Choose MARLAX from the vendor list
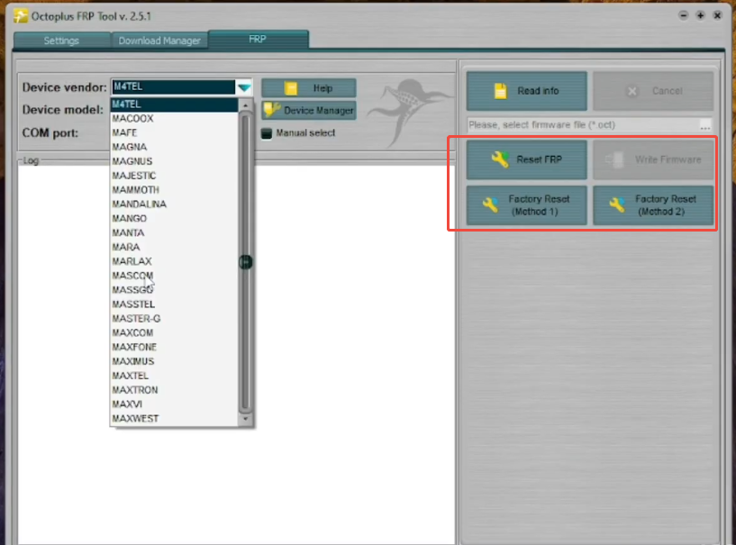This screenshot has height=545, width=736. pyautogui.click(x=174, y=261)
